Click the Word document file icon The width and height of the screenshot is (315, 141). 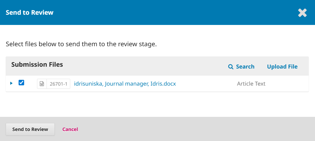tap(42, 84)
